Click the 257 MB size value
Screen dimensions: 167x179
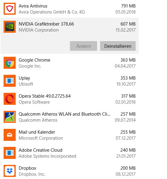pyautogui.click(x=128, y=114)
